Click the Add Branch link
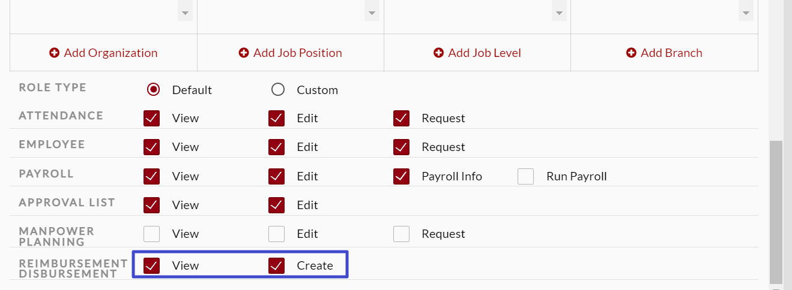This screenshot has height=290, width=792. pyautogui.click(x=671, y=53)
